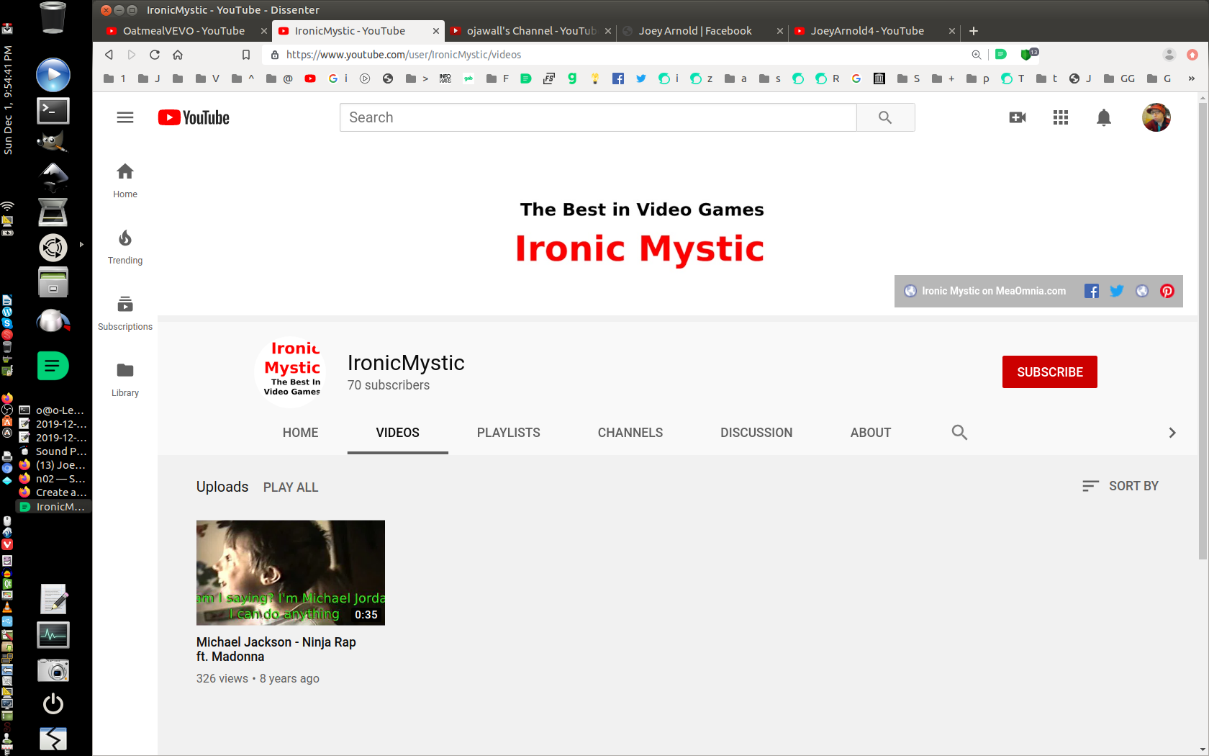Open the channel's Twitter link icon

1117,291
